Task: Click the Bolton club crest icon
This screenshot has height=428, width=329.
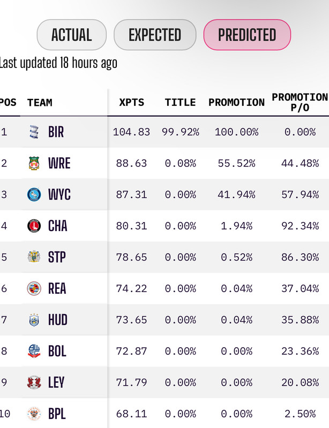Action: pyautogui.click(x=34, y=351)
